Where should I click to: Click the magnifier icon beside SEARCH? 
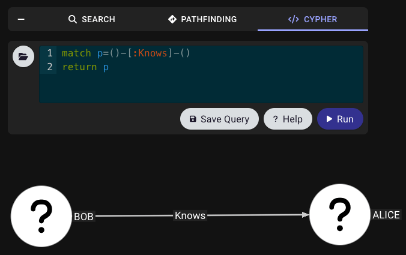pos(73,19)
